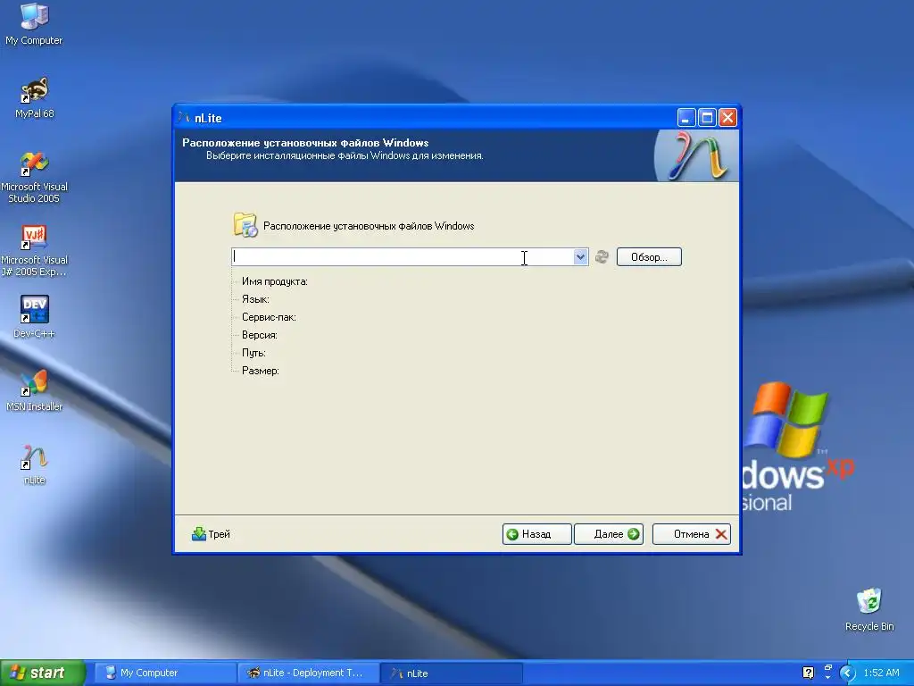Click the Имя продукта: label
Image resolution: width=914 pixels, height=686 pixels.
(x=275, y=281)
